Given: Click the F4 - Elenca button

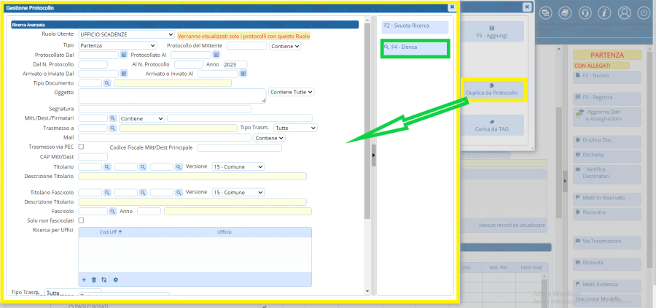Looking at the screenshot, I should click(416, 47).
